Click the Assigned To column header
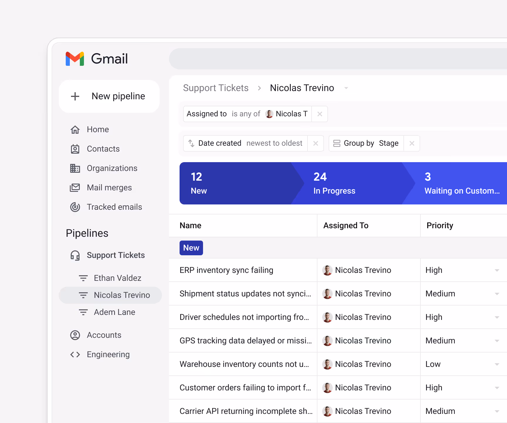The width and height of the screenshot is (507, 423). coord(369,226)
